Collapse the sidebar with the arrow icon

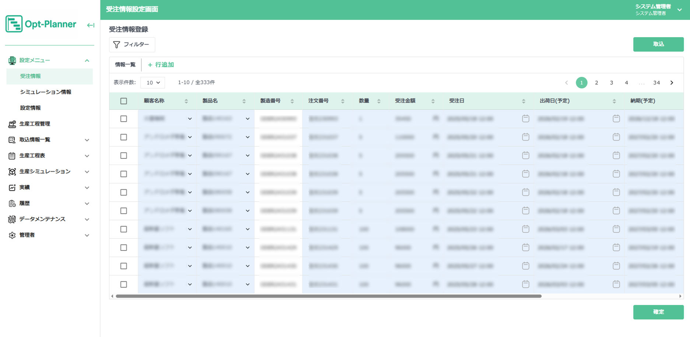pyautogui.click(x=91, y=25)
